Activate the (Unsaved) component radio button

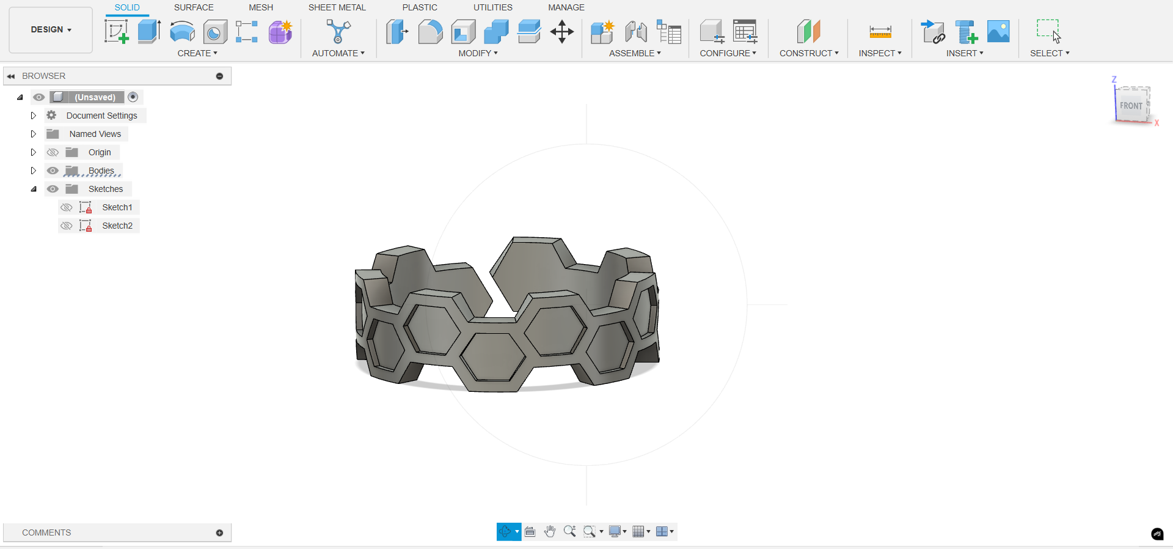[133, 97]
